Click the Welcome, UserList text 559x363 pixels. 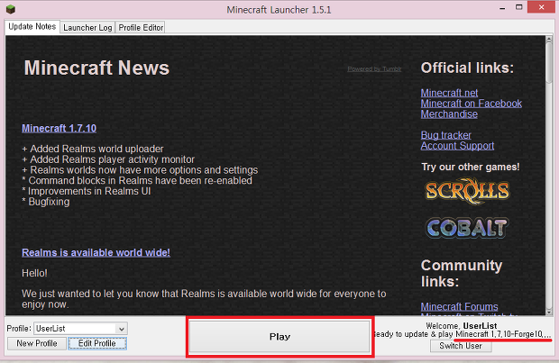click(462, 326)
